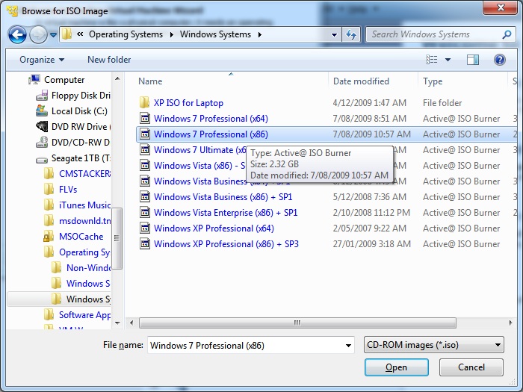The image size is (523, 392).
Task: Select Local Disk (C:) in navigation tree
Action: pos(79,111)
